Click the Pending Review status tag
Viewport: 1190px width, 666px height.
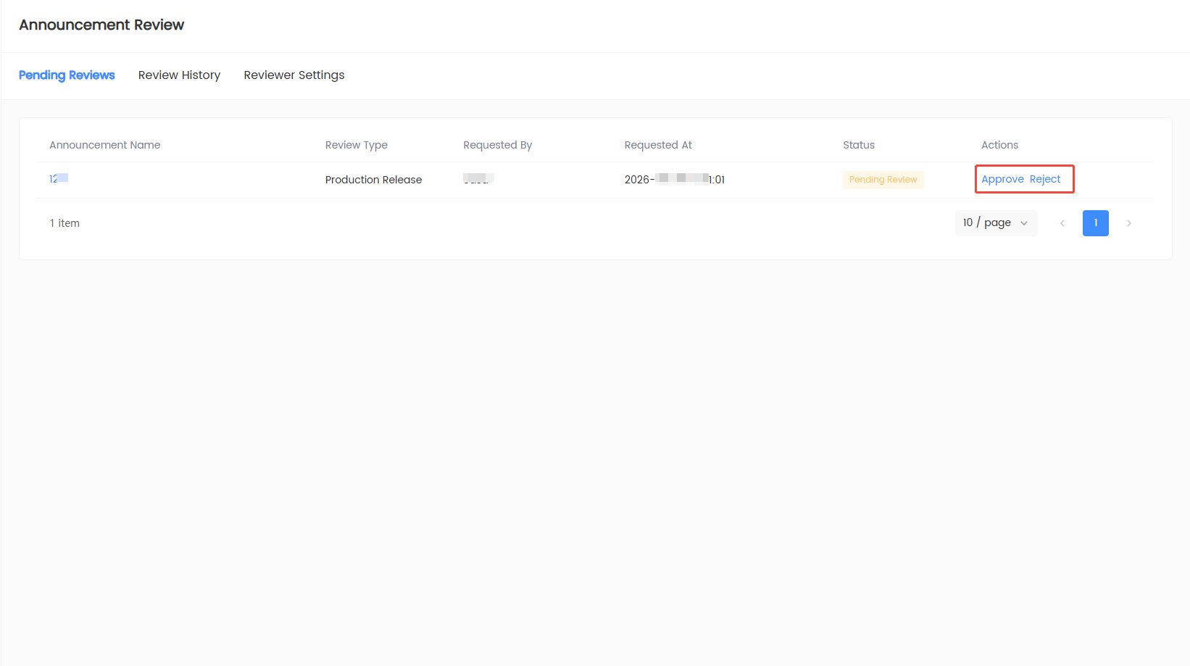(x=883, y=180)
